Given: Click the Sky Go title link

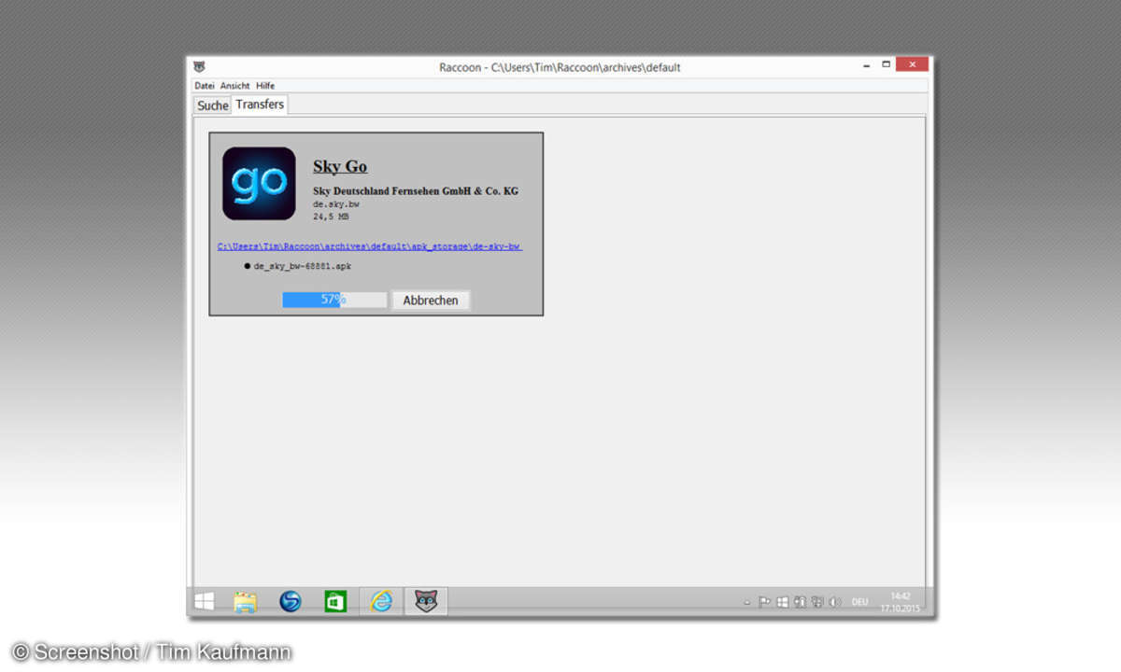Looking at the screenshot, I should pyautogui.click(x=340, y=167).
